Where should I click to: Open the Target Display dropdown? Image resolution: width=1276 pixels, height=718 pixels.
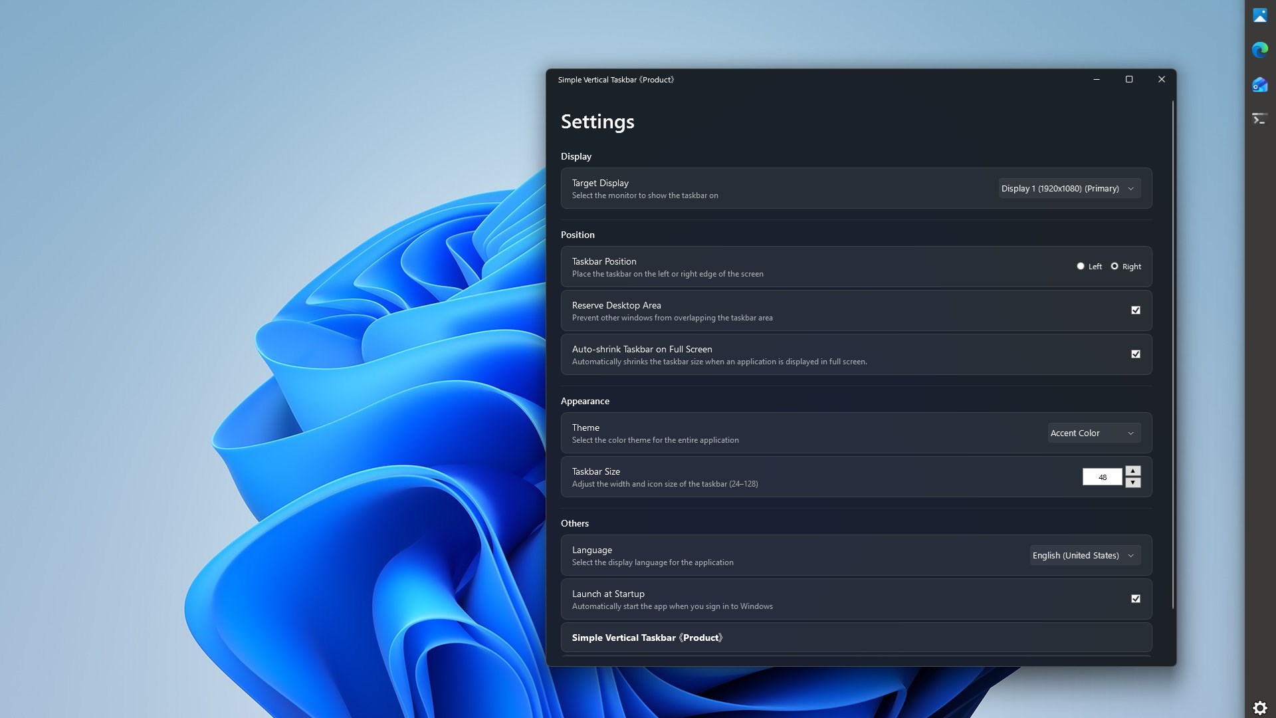coord(1070,188)
